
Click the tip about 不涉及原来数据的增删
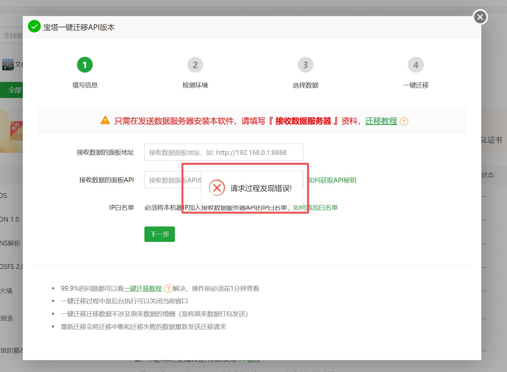[154, 314]
